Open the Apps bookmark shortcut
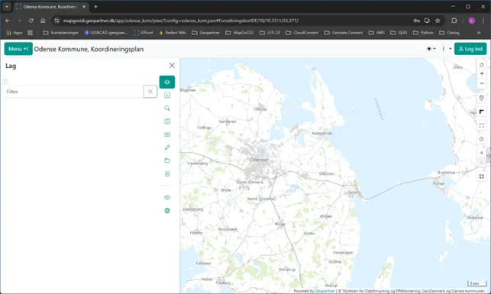This screenshot has height=294, width=491. tap(14, 33)
